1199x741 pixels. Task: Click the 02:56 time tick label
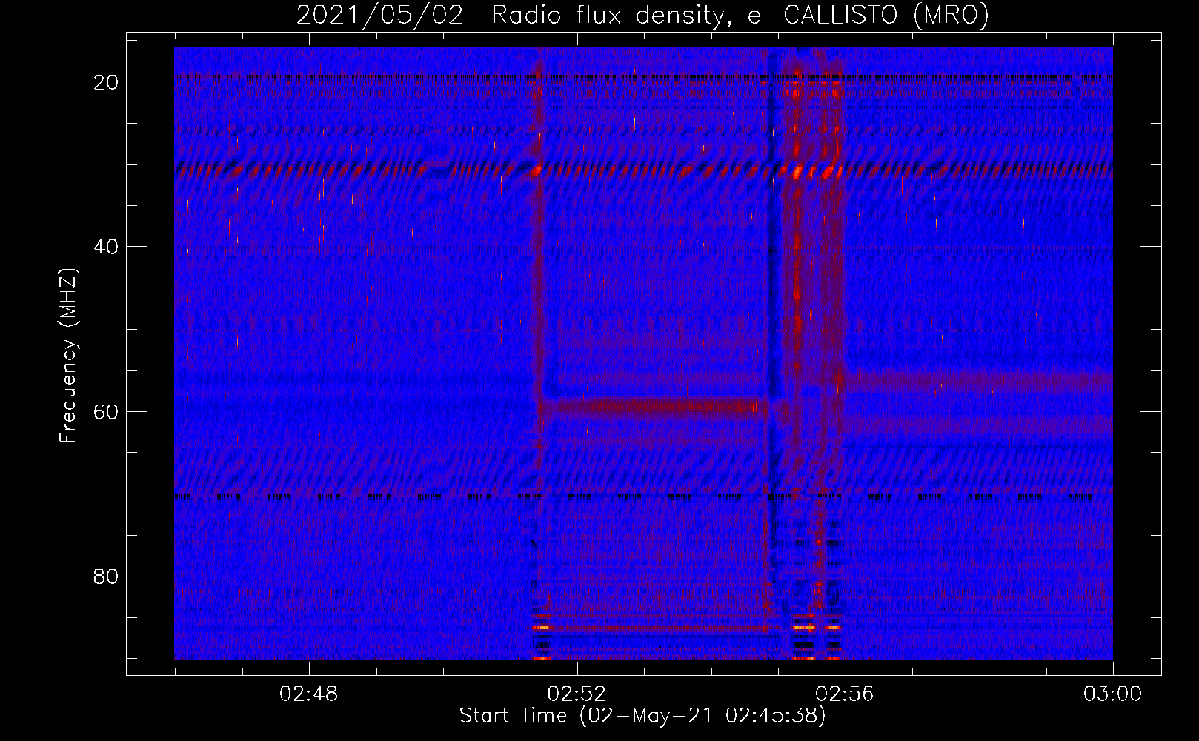[x=845, y=694]
